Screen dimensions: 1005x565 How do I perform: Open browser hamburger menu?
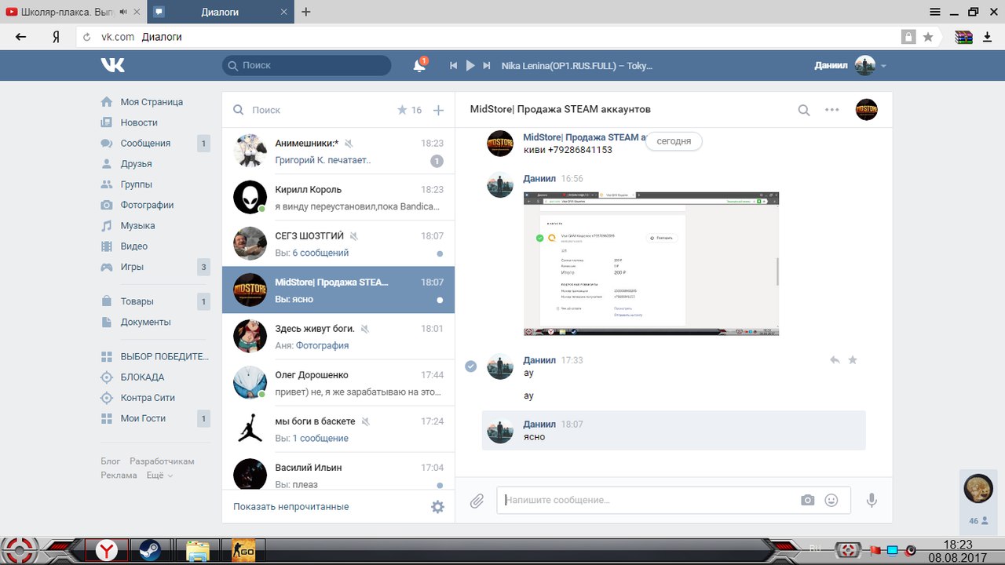tap(934, 12)
